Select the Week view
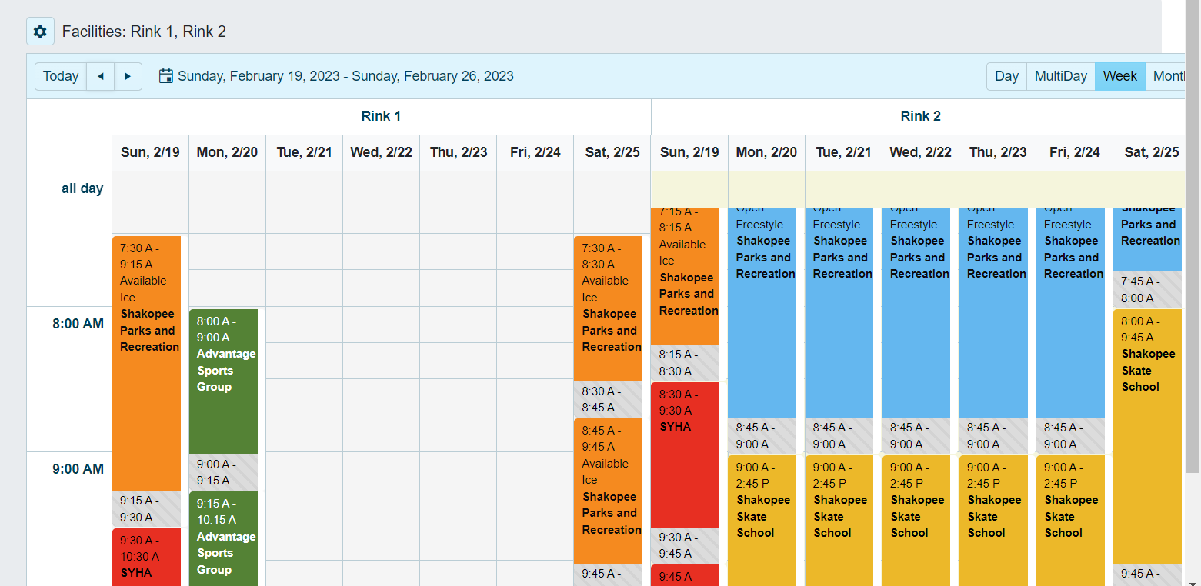The image size is (1201, 586). 1119,76
